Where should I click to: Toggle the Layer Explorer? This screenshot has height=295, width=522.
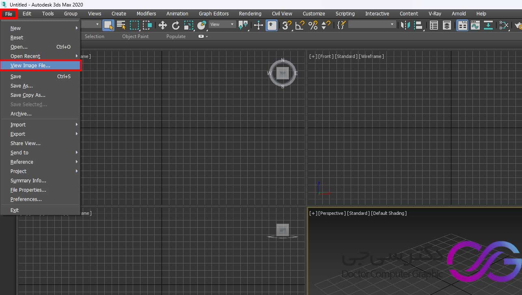pos(447,25)
